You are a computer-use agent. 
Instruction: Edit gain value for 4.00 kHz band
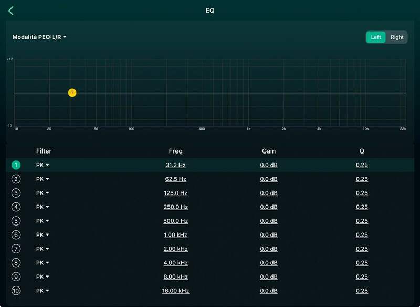click(268, 263)
